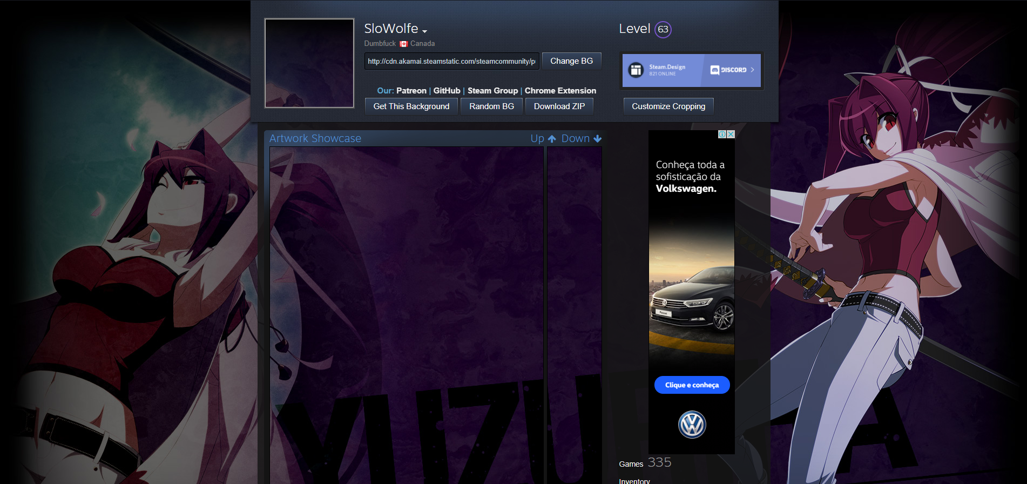Click Get This Background button
The width and height of the screenshot is (1027, 484).
[411, 106]
